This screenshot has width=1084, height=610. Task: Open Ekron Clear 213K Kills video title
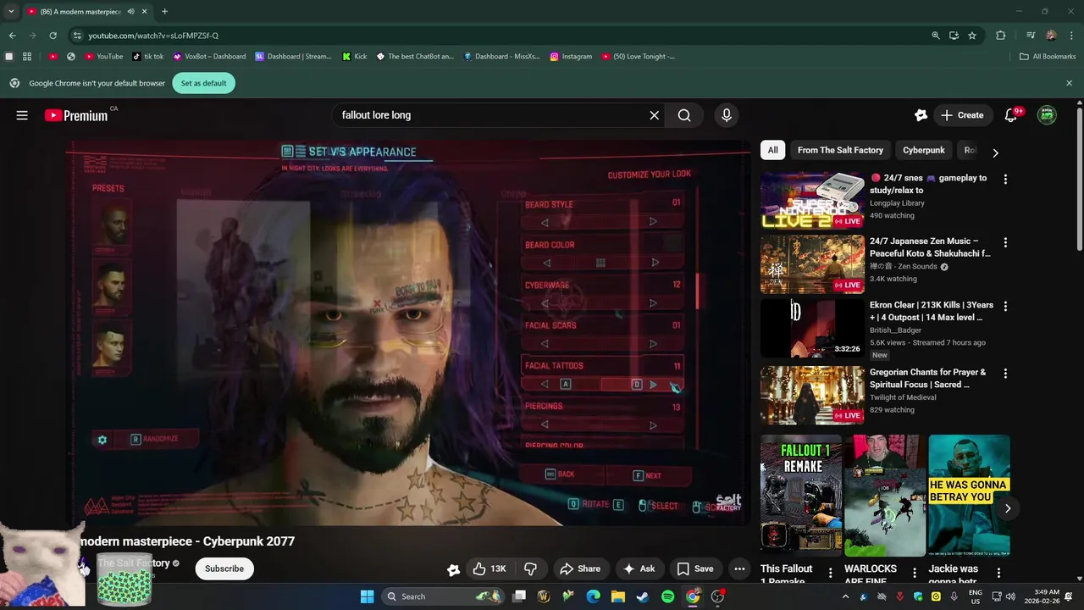click(x=931, y=311)
